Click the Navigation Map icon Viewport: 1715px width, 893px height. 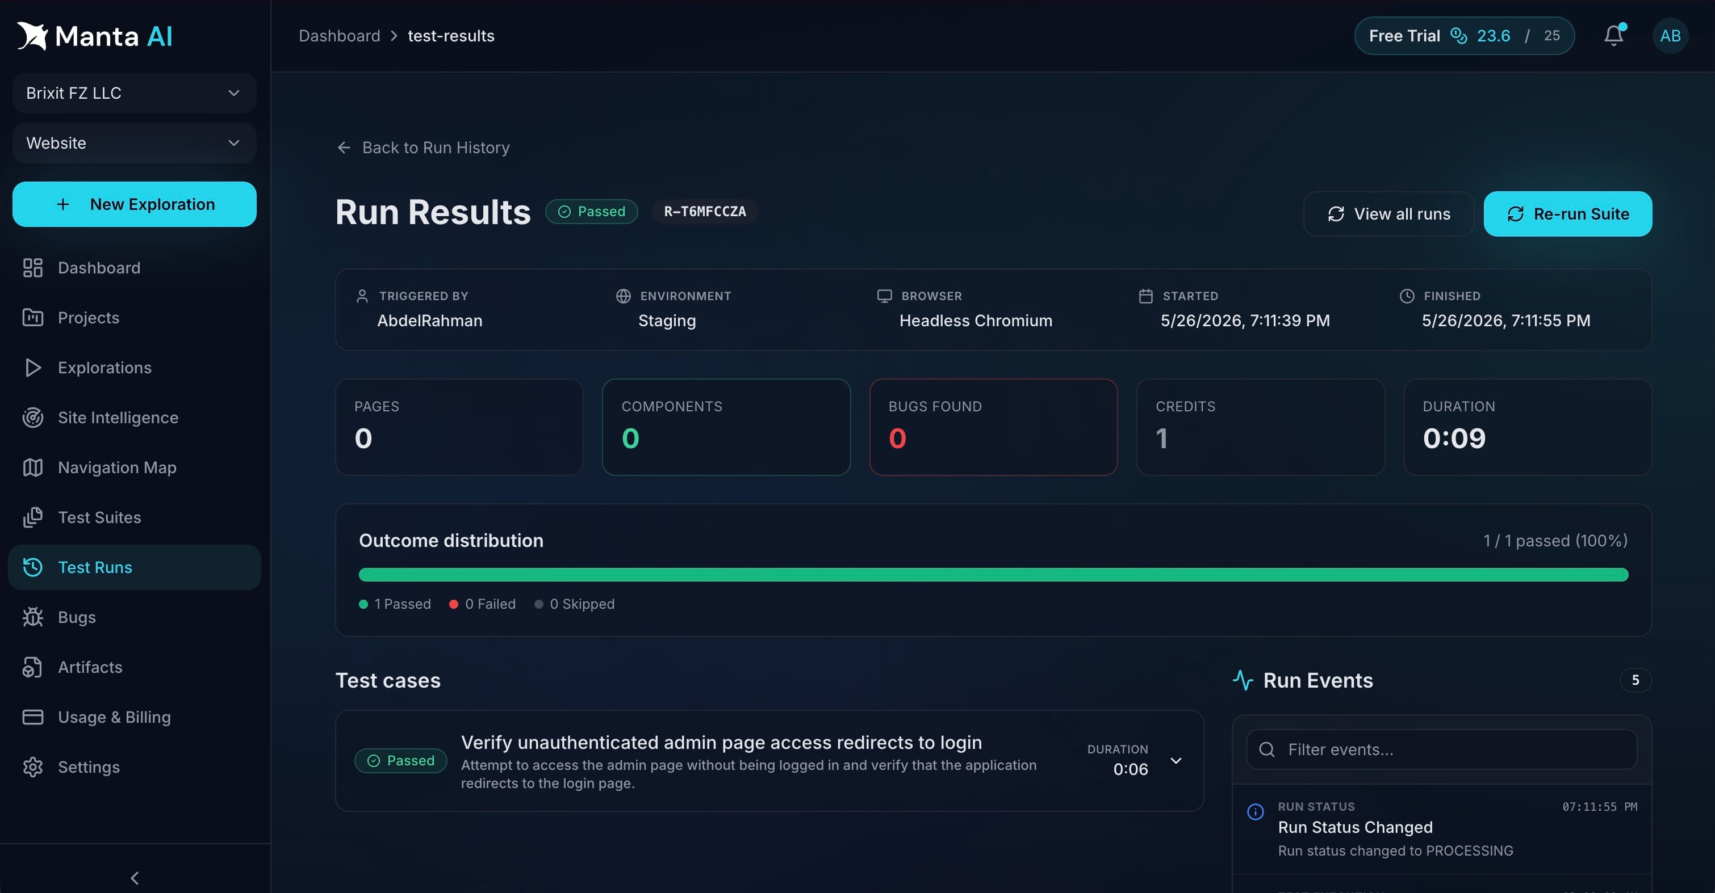[x=32, y=467]
